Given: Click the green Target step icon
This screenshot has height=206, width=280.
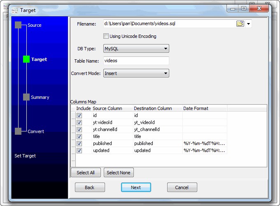Looking at the screenshot, I should click(26, 59).
